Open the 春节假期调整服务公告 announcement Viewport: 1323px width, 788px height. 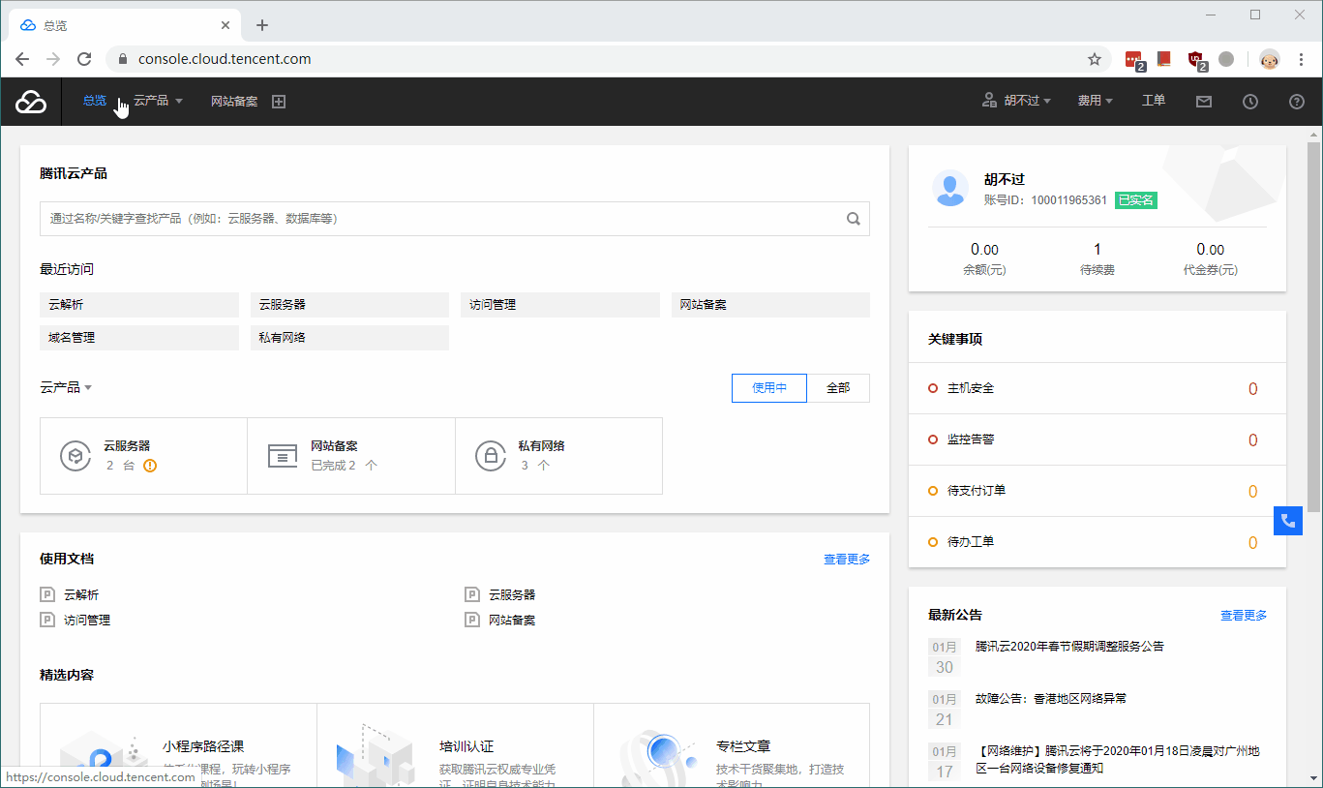coord(1069,647)
